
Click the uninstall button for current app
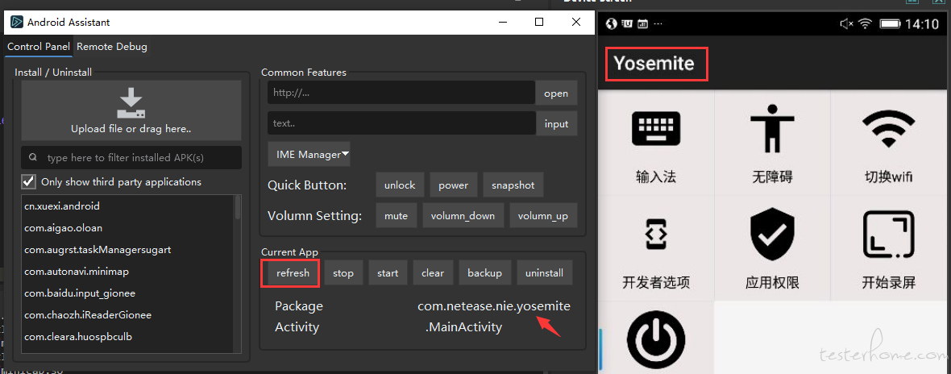tap(545, 272)
